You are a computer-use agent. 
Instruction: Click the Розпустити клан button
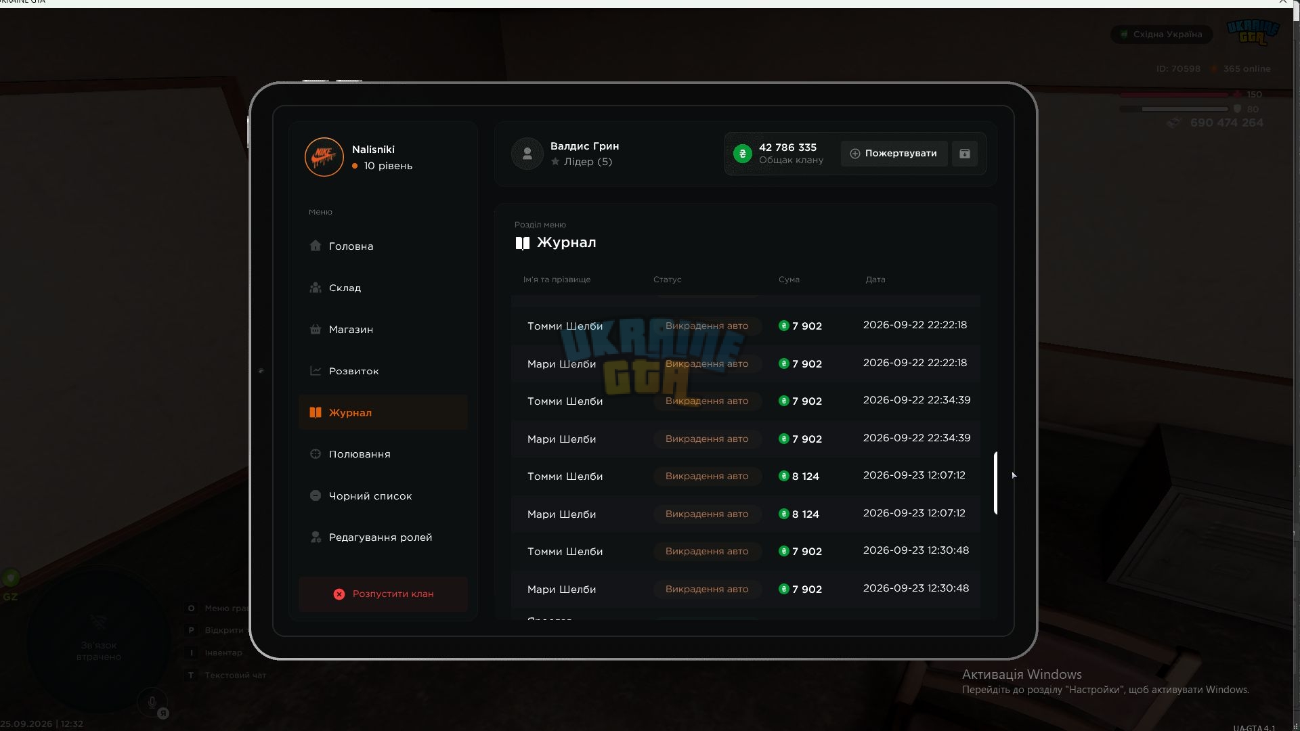(x=383, y=594)
